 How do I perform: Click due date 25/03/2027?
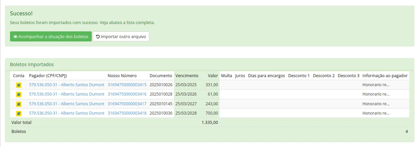pos(186,104)
